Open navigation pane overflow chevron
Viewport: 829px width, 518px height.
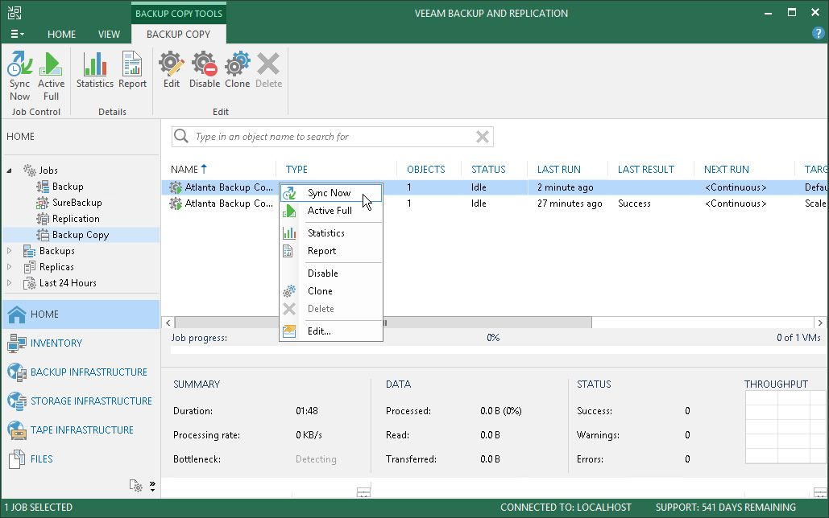152,486
